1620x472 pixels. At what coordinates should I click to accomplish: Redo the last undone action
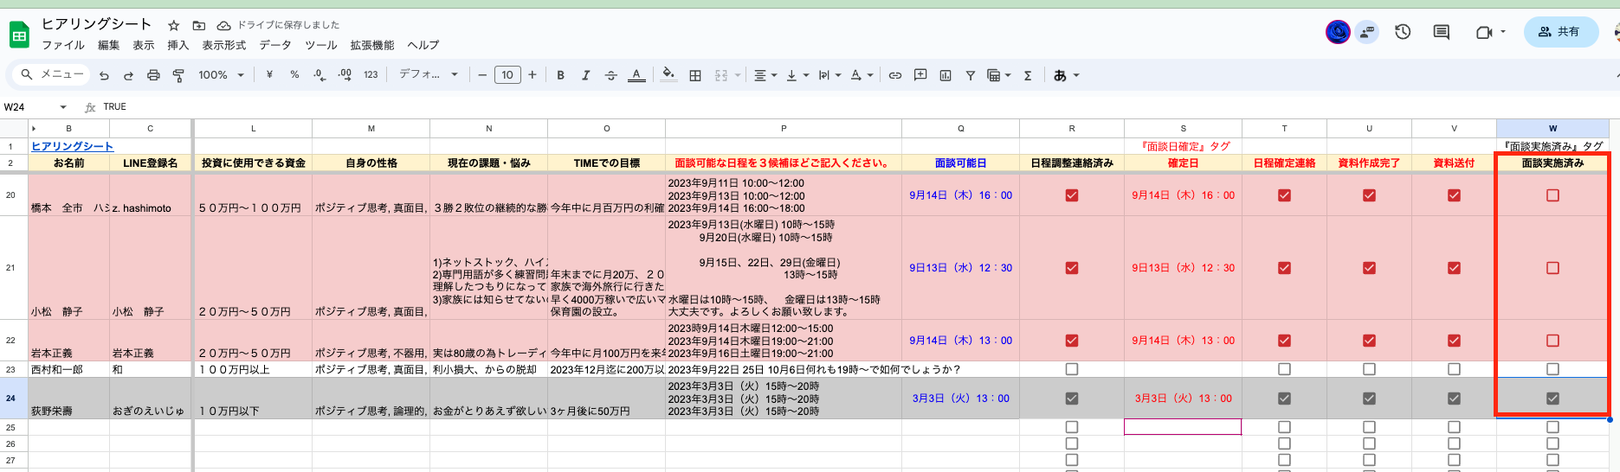point(128,75)
